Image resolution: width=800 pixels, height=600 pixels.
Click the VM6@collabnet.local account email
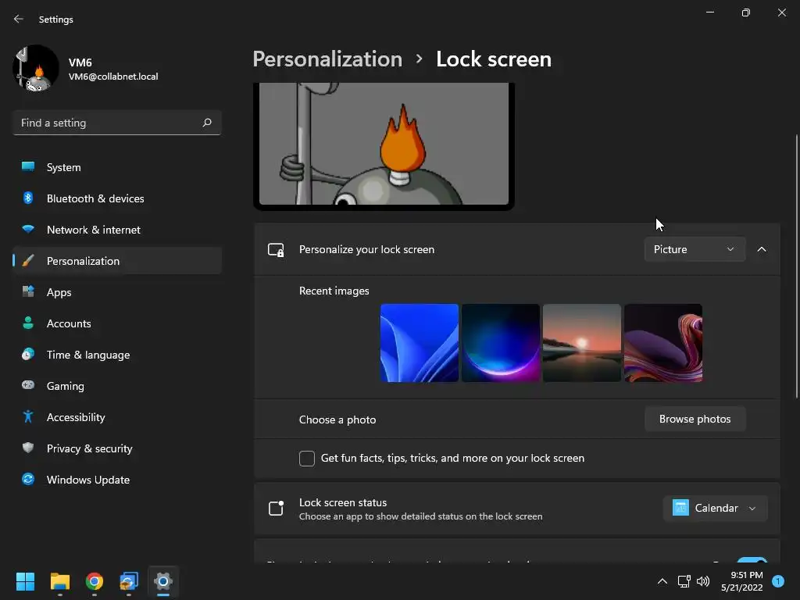coord(113,77)
